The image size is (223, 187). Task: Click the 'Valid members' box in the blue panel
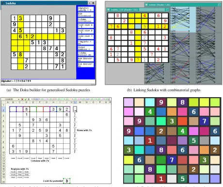tap(85, 48)
